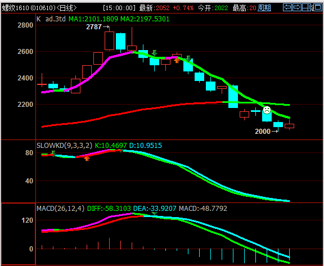Click the orange buy arrow near 2560 candle
This screenshot has width=324, height=266.
(177, 60)
